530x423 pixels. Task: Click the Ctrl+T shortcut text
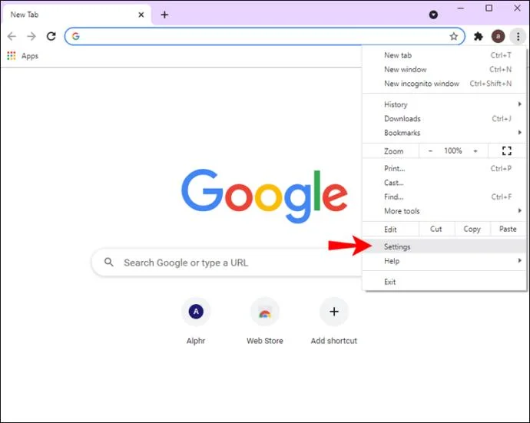click(x=501, y=55)
